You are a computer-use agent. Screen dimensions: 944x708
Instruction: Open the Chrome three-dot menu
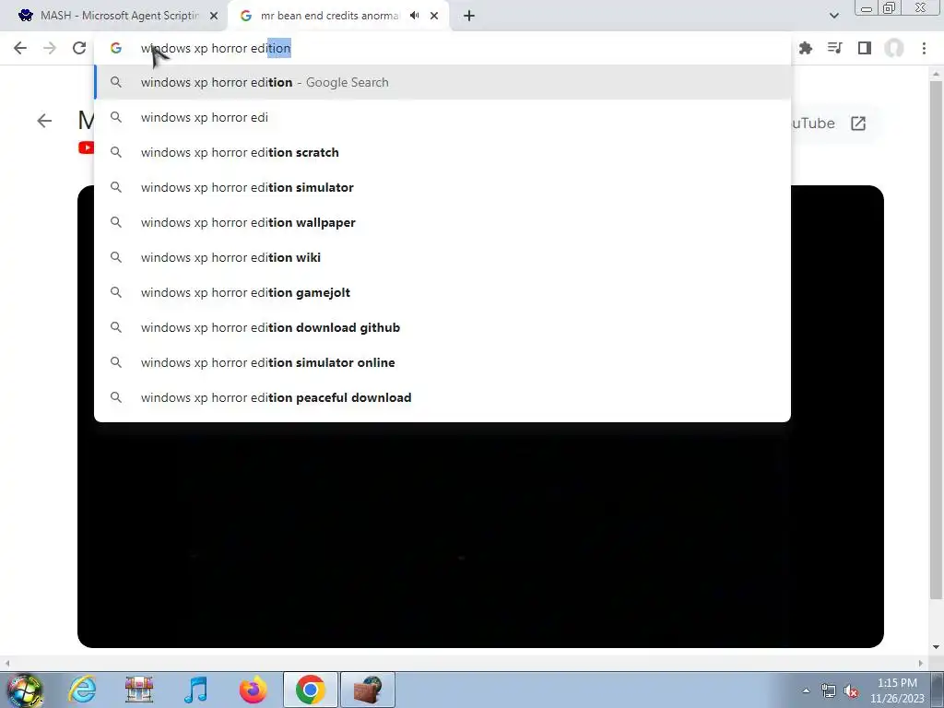924,48
